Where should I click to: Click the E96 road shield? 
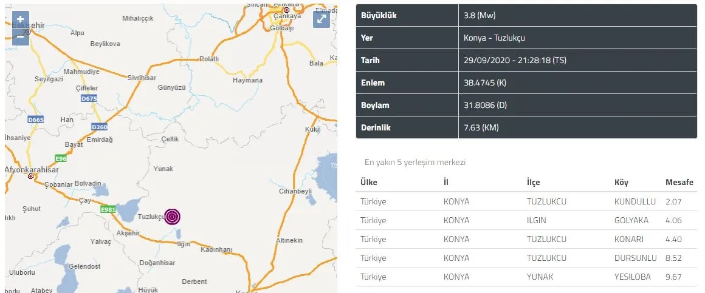pos(61,159)
